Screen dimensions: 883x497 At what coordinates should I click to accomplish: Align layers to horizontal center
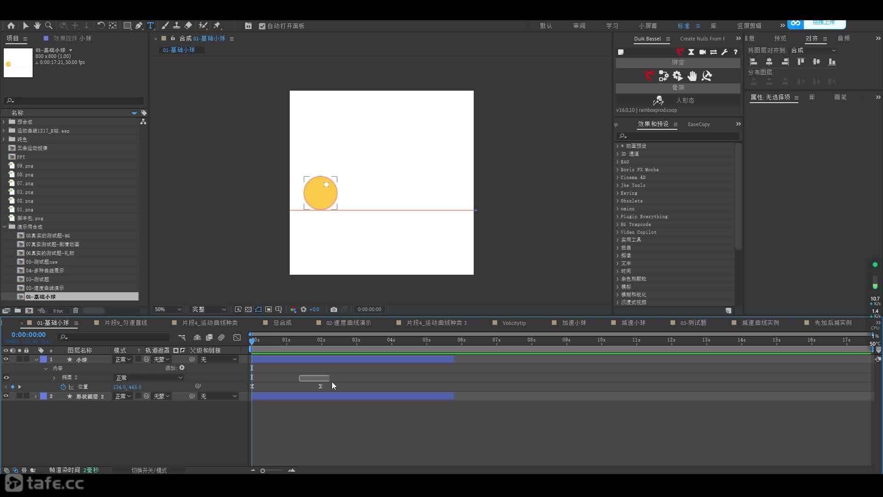pyautogui.click(x=769, y=62)
